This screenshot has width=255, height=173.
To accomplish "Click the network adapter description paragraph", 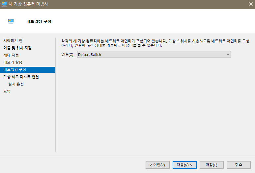I will (155, 43).
